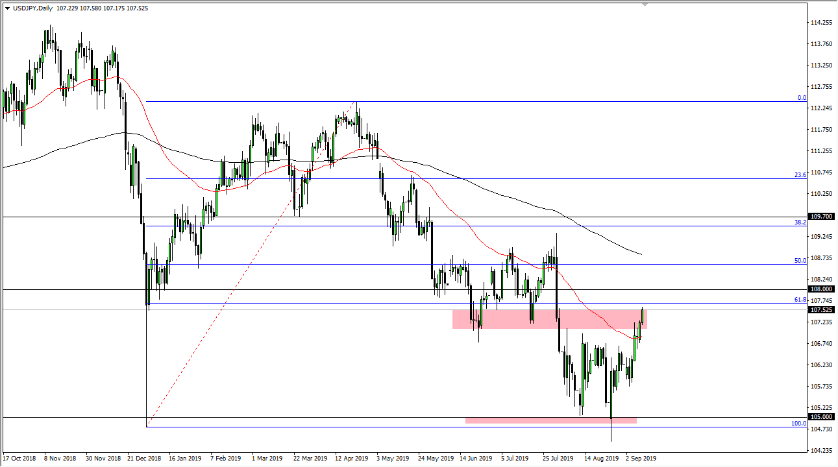The height and width of the screenshot is (467, 838).
Task: Click the 110.745 price axis label
Action: coord(821,173)
